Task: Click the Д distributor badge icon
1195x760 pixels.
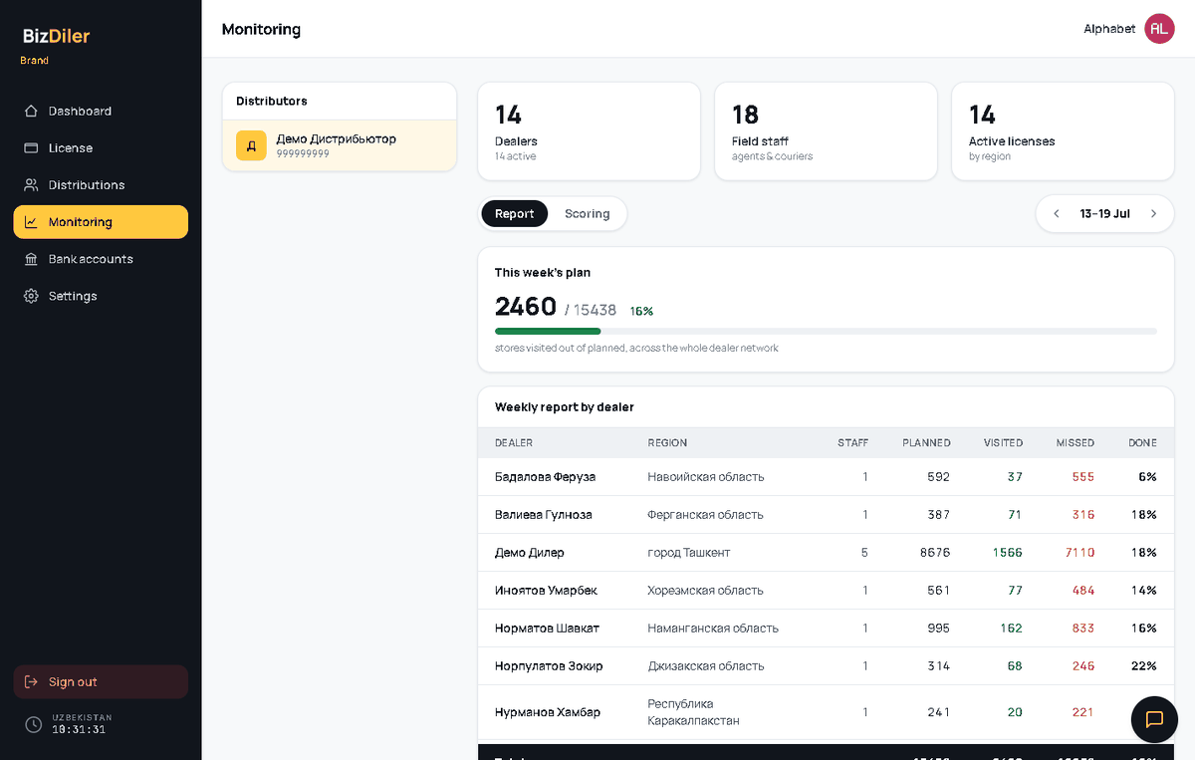Action: (x=251, y=145)
